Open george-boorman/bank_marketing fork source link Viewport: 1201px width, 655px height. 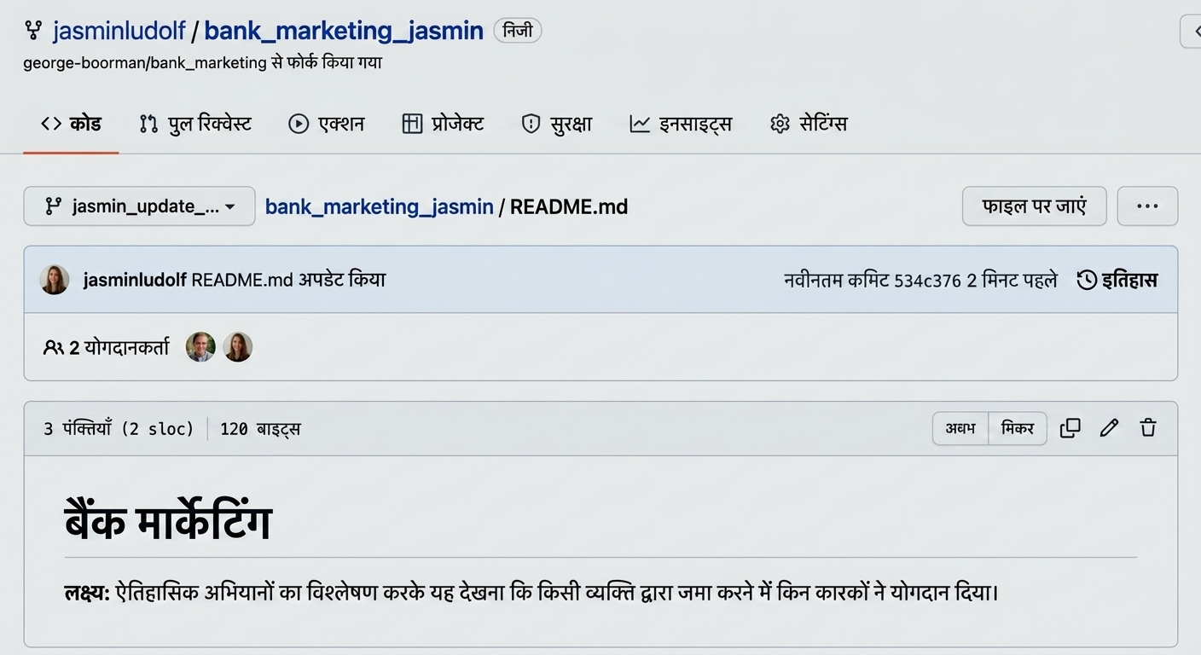[x=144, y=63]
